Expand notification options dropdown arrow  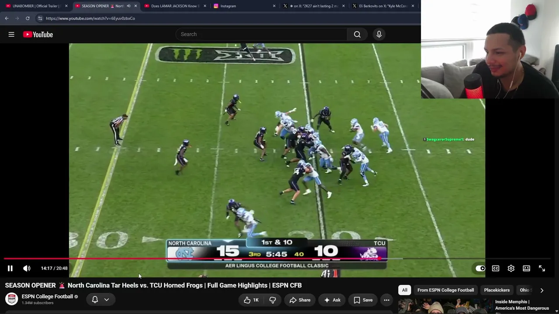pos(107,300)
